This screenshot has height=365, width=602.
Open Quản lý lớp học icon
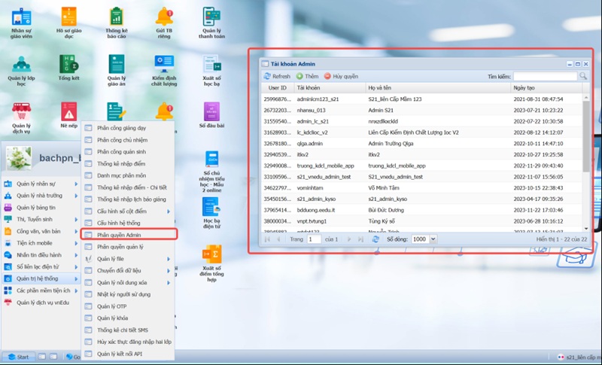coord(21,71)
